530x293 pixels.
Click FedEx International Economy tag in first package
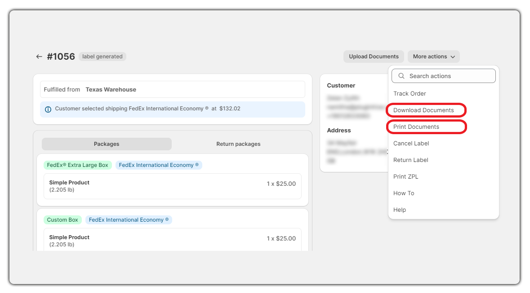(x=159, y=165)
